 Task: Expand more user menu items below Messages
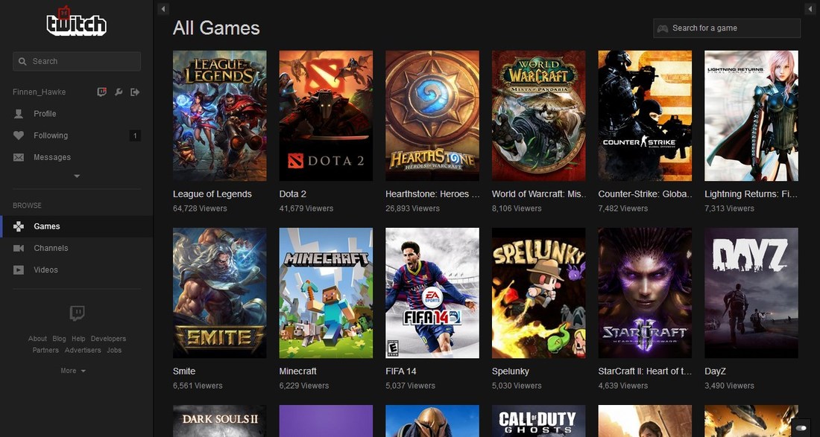(x=77, y=176)
